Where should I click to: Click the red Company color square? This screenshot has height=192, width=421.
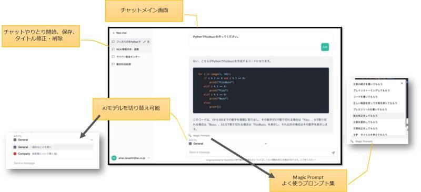15,154
